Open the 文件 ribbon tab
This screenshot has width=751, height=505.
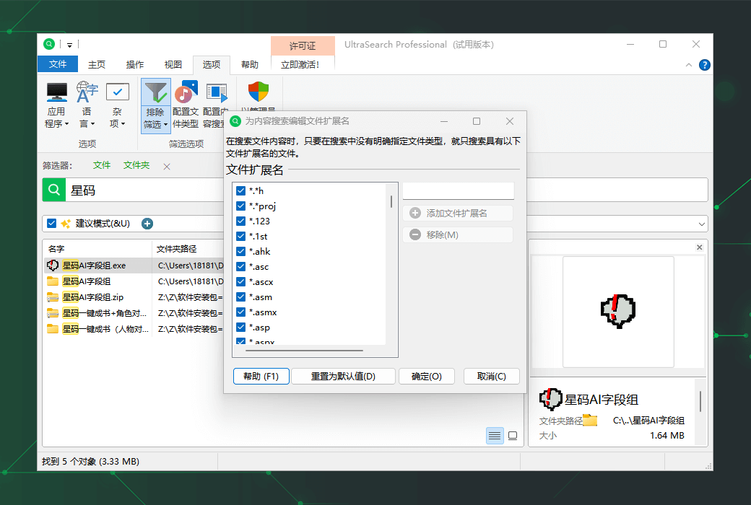pyautogui.click(x=58, y=64)
